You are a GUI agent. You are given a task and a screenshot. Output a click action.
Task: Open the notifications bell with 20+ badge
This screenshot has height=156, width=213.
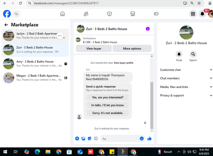coord(202,14)
